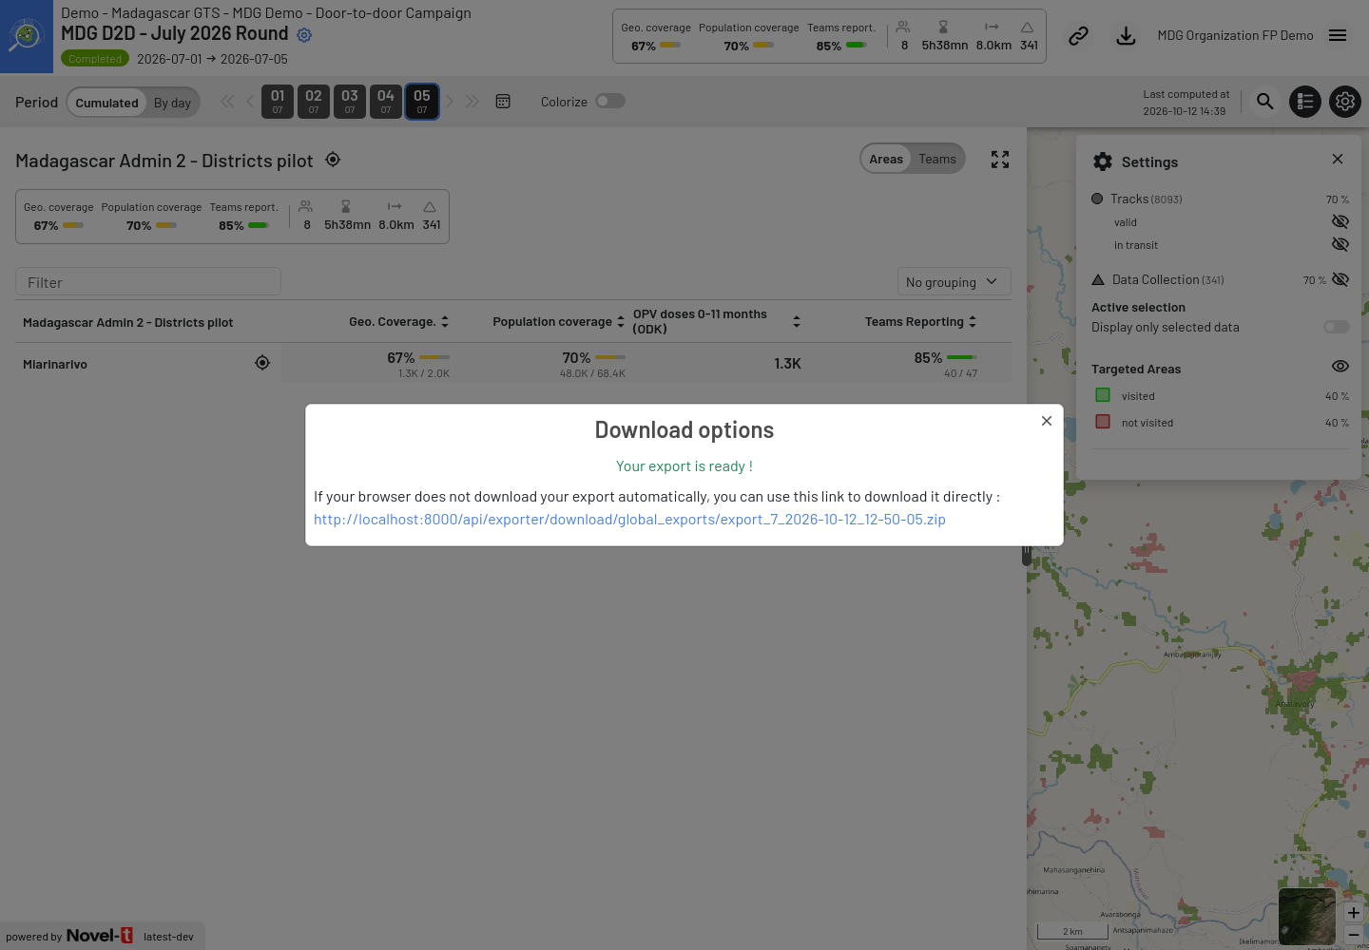1369x950 pixels.
Task: Open the hamburger main menu
Action: coord(1338,35)
